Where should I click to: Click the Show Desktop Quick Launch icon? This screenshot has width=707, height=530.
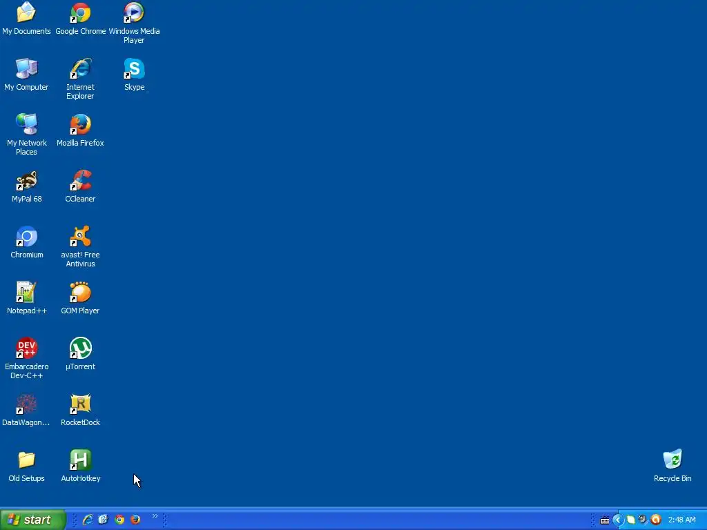104,520
